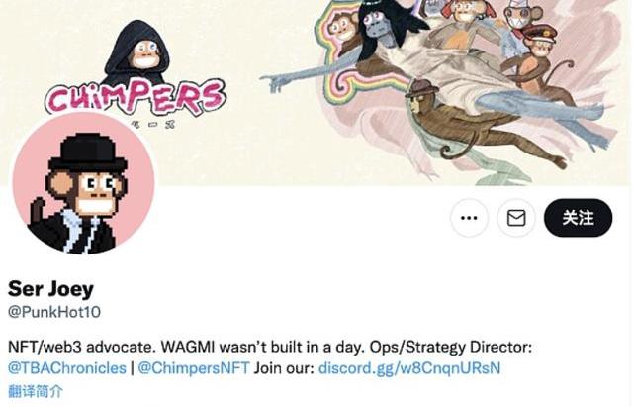Click the black bowler hat on avatar
The image size is (633, 407).
pyautogui.click(x=88, y=152)
